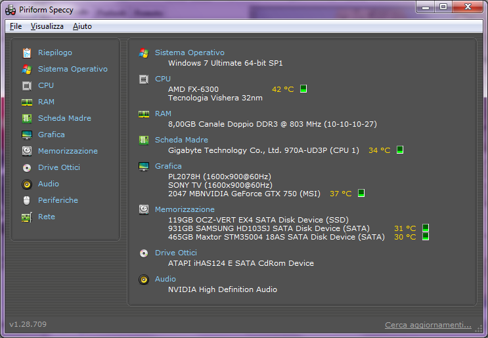Click the Audio speaker icon in sidebar
The image size is (488, 338).
point(27,184)
